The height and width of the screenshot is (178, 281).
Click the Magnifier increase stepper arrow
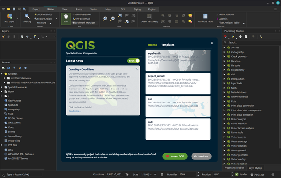tap(198, 173)
